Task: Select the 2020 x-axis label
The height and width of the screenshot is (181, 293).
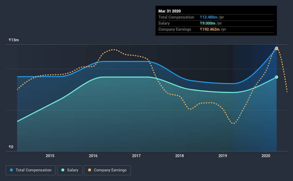Action: click(266, 156)
